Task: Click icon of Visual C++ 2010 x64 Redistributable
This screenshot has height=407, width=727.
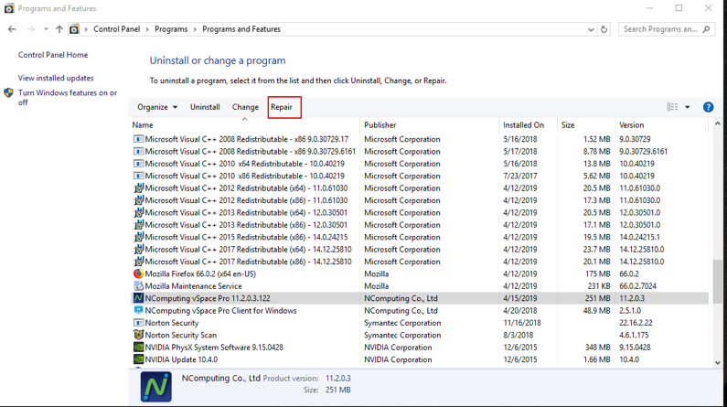Action: point(138,164)
